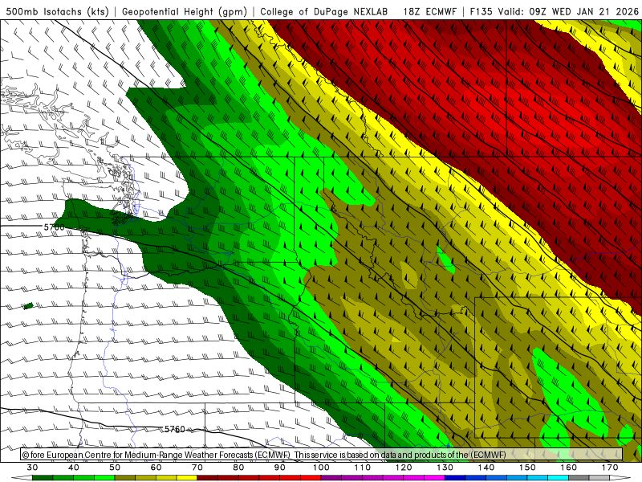Select the olive 50-55 kt legend swatch
This screenshot has height=482, width=642.
point(125,478)
